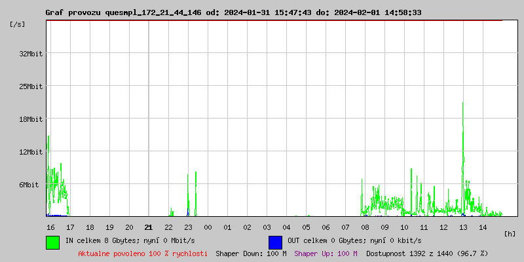Click the 'Dostupnost 1392 z 1440' availability text
524x262 pixels.
[427, 253]
